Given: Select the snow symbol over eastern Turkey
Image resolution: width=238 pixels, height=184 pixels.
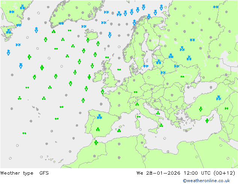Looking at the screenshot, I should point(218,98).
